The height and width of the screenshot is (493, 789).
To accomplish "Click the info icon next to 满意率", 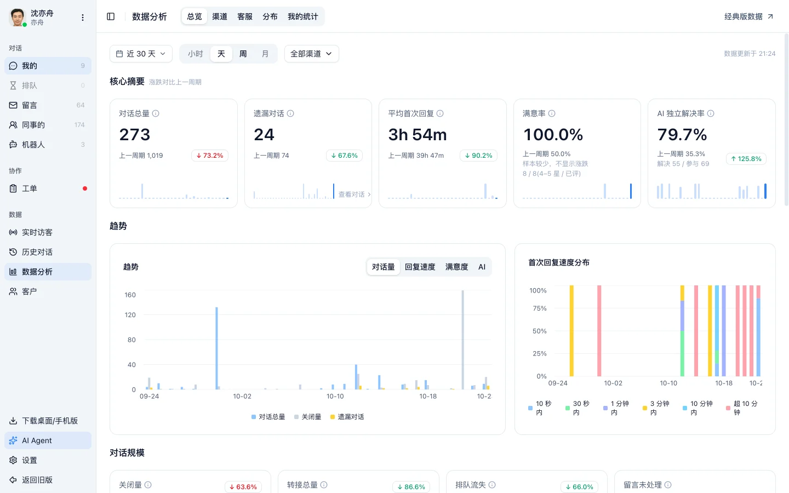I will (x=552, y=113).
